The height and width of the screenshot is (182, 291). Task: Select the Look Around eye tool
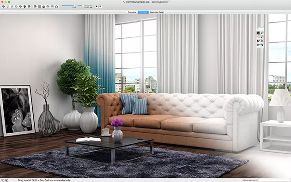pos(258,45)
